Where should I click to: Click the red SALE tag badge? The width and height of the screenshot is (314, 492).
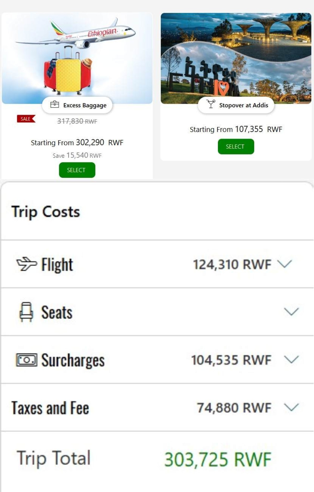[x=26, y=119]
